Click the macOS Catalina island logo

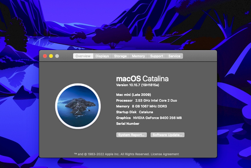pos(78,106)
